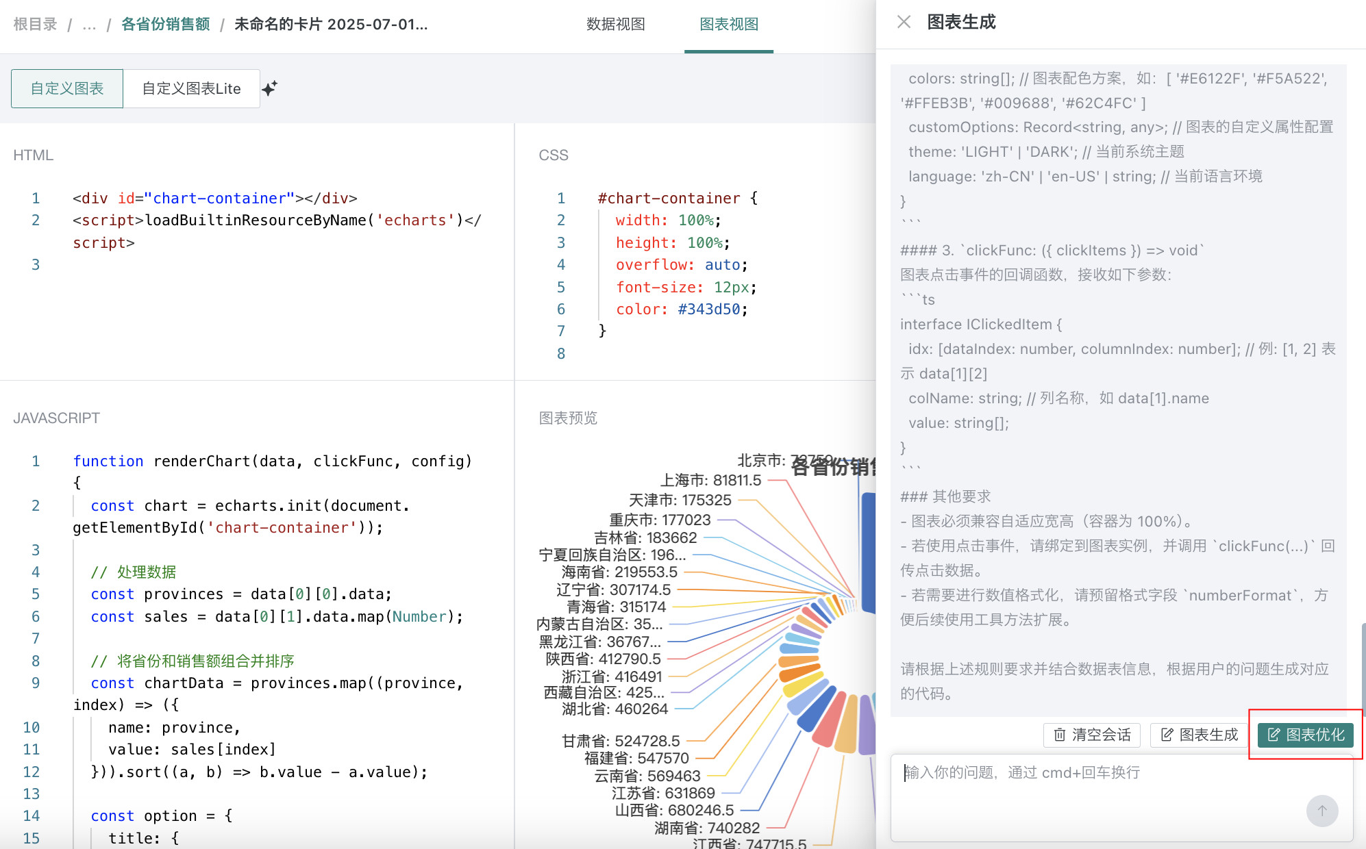Click JavaScript line 'function renderChart'
The height and width of the screenshot is (849, 1366).
(273, 472)
